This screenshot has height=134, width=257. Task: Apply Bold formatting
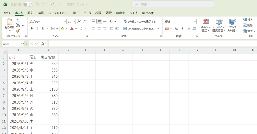[x=32, y=29]
